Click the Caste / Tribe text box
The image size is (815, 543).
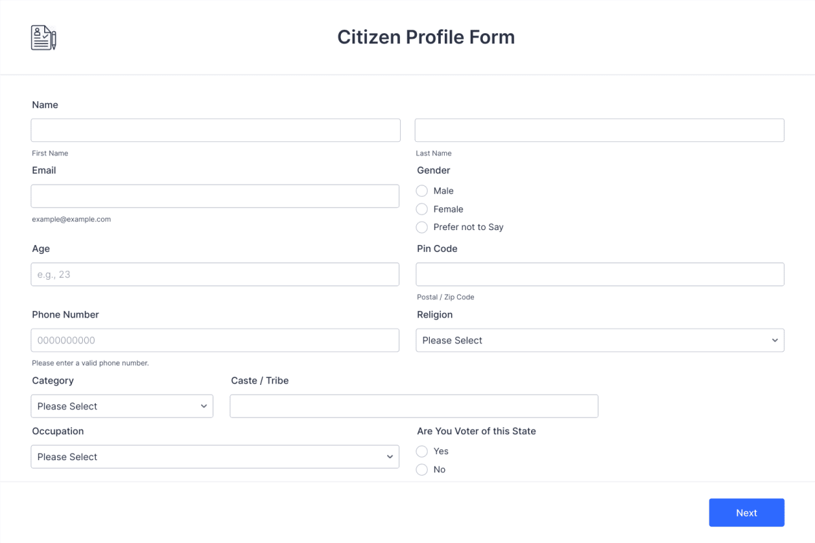tap(414, 406)
